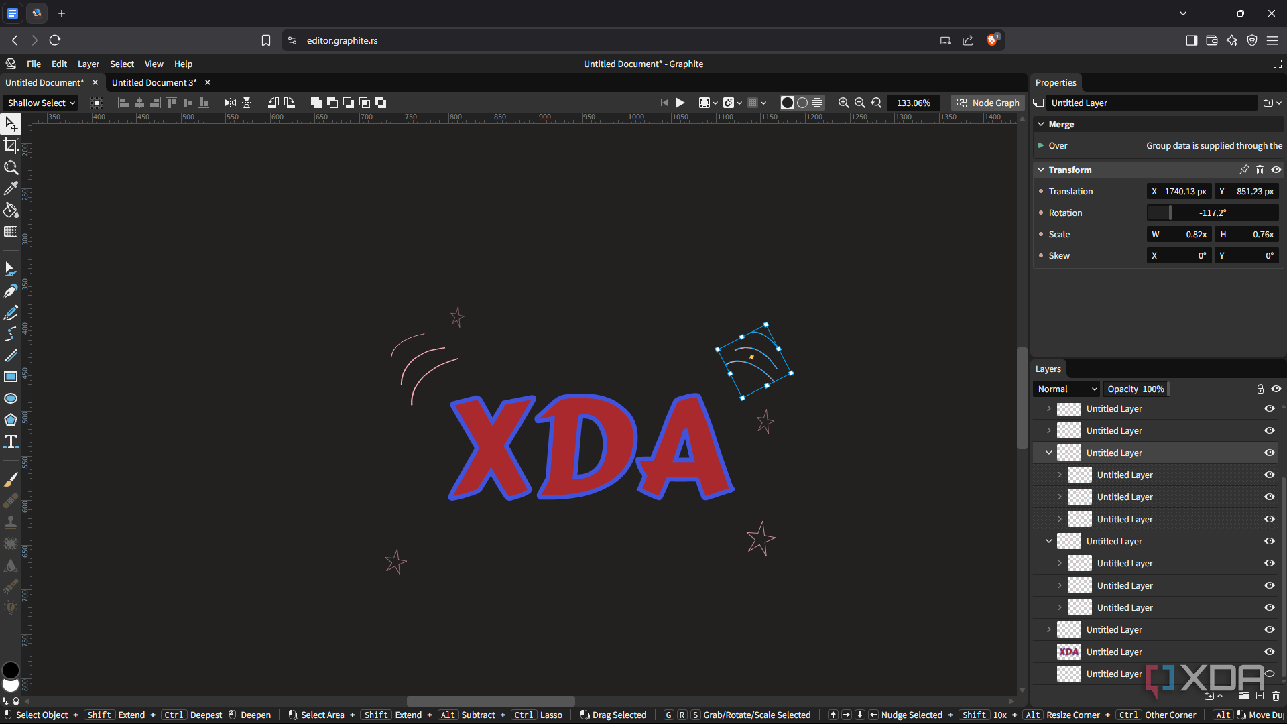Screen dimensions: 1287x724
Task: Select the Ellipse tool
Action: click(x=11, y=398)
